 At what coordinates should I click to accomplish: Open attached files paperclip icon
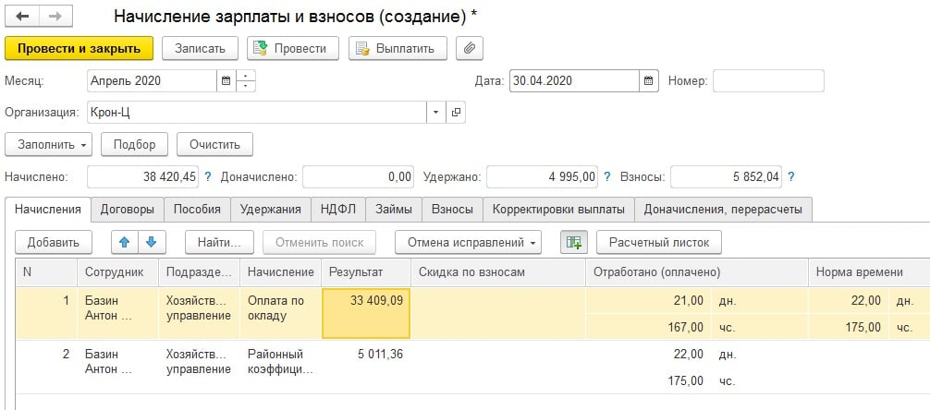[x=470, y=48]
